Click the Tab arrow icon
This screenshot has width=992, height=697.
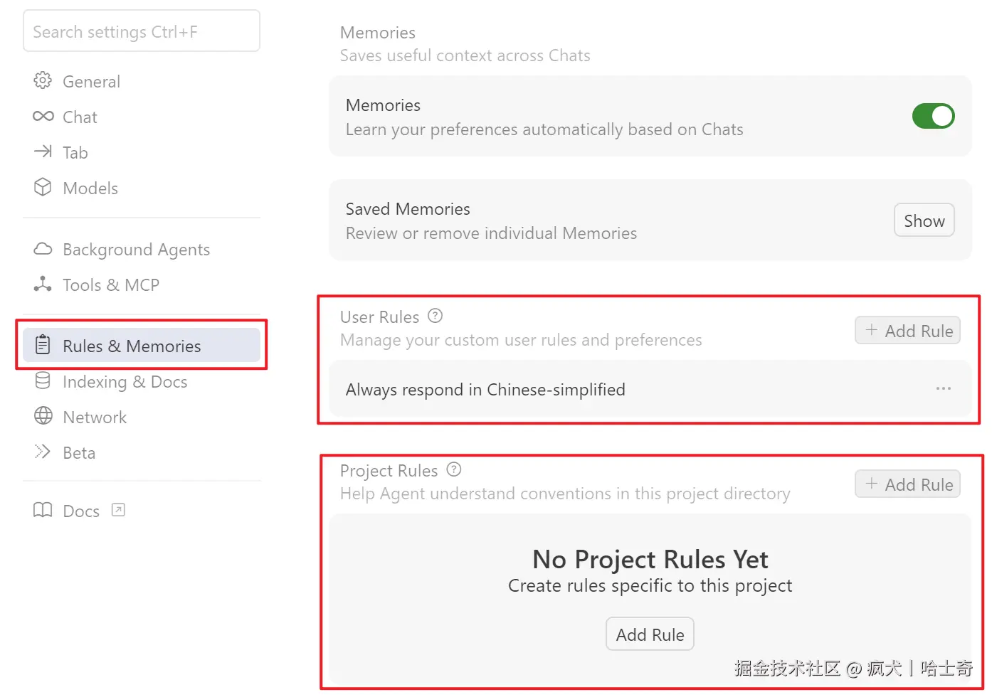tap(43, 151)
